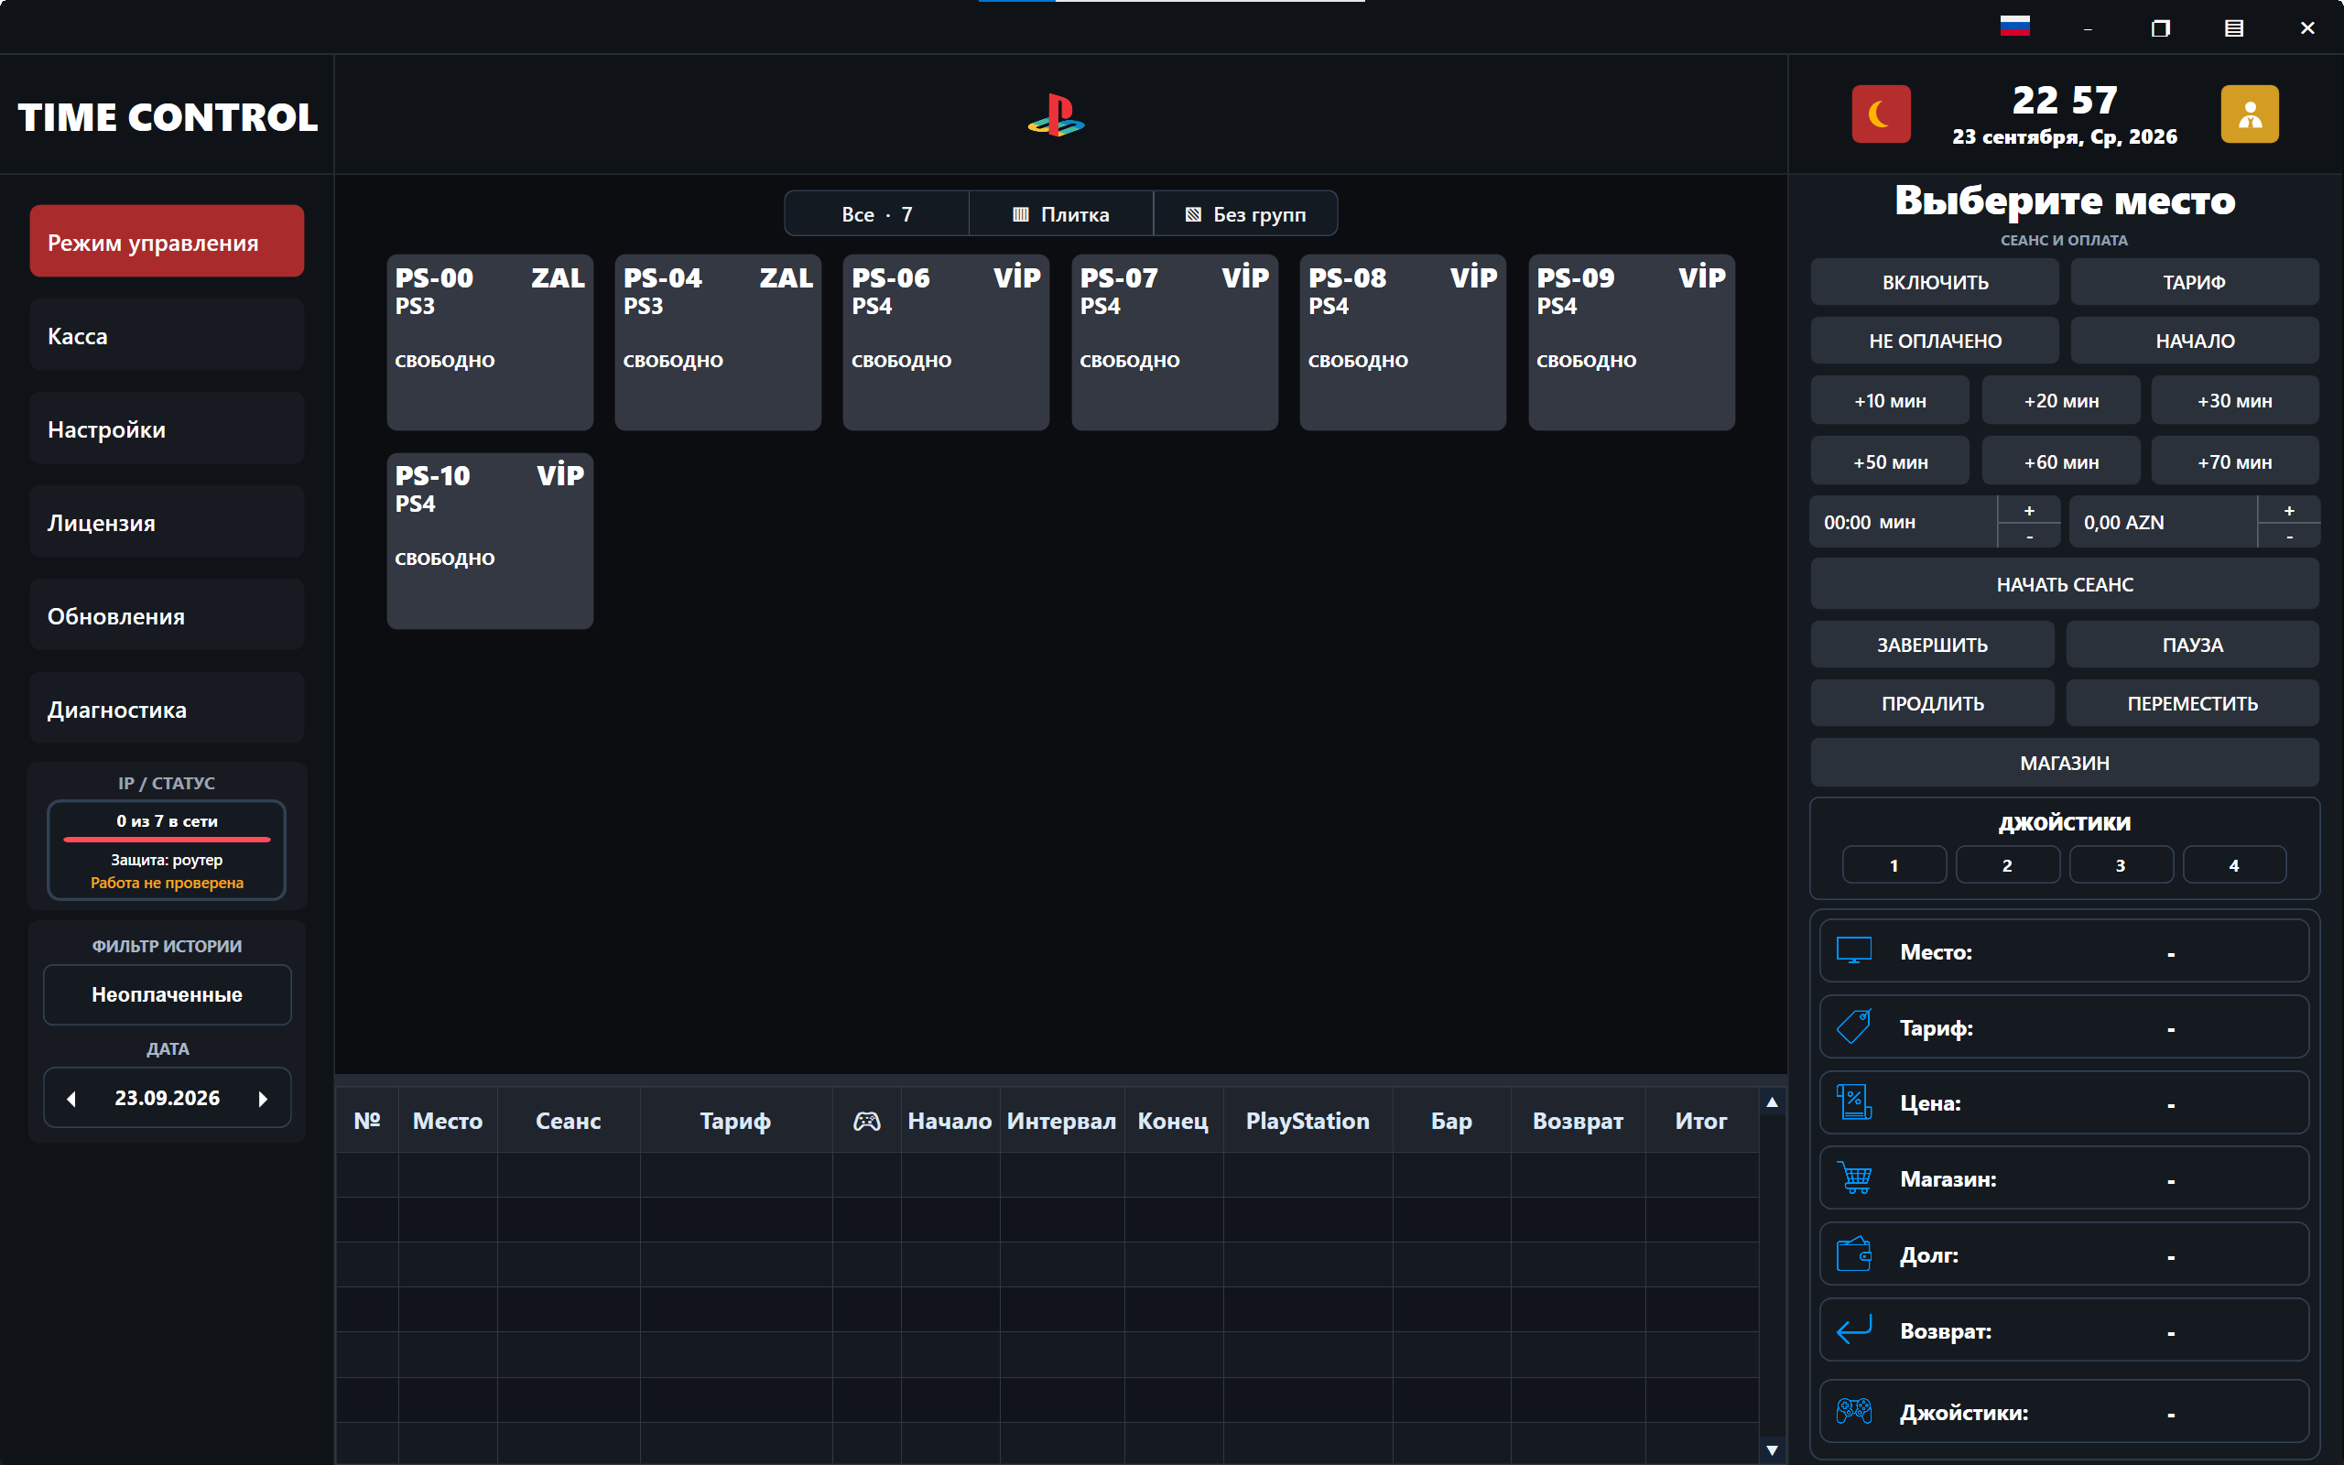Click the PlayStation logo icon
Viewport: 2344px width, 1465px height.
coord(1056,115)
